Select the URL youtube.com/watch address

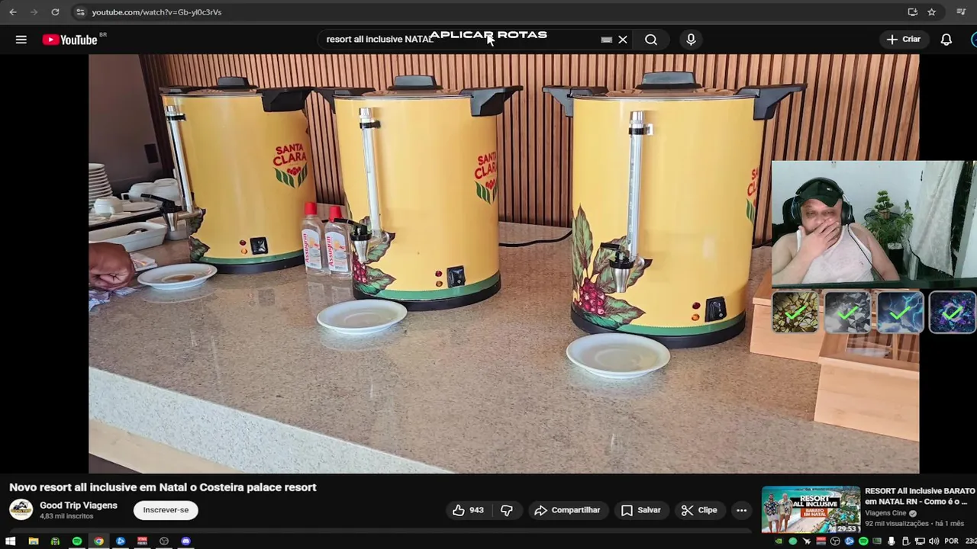(156, 12)
